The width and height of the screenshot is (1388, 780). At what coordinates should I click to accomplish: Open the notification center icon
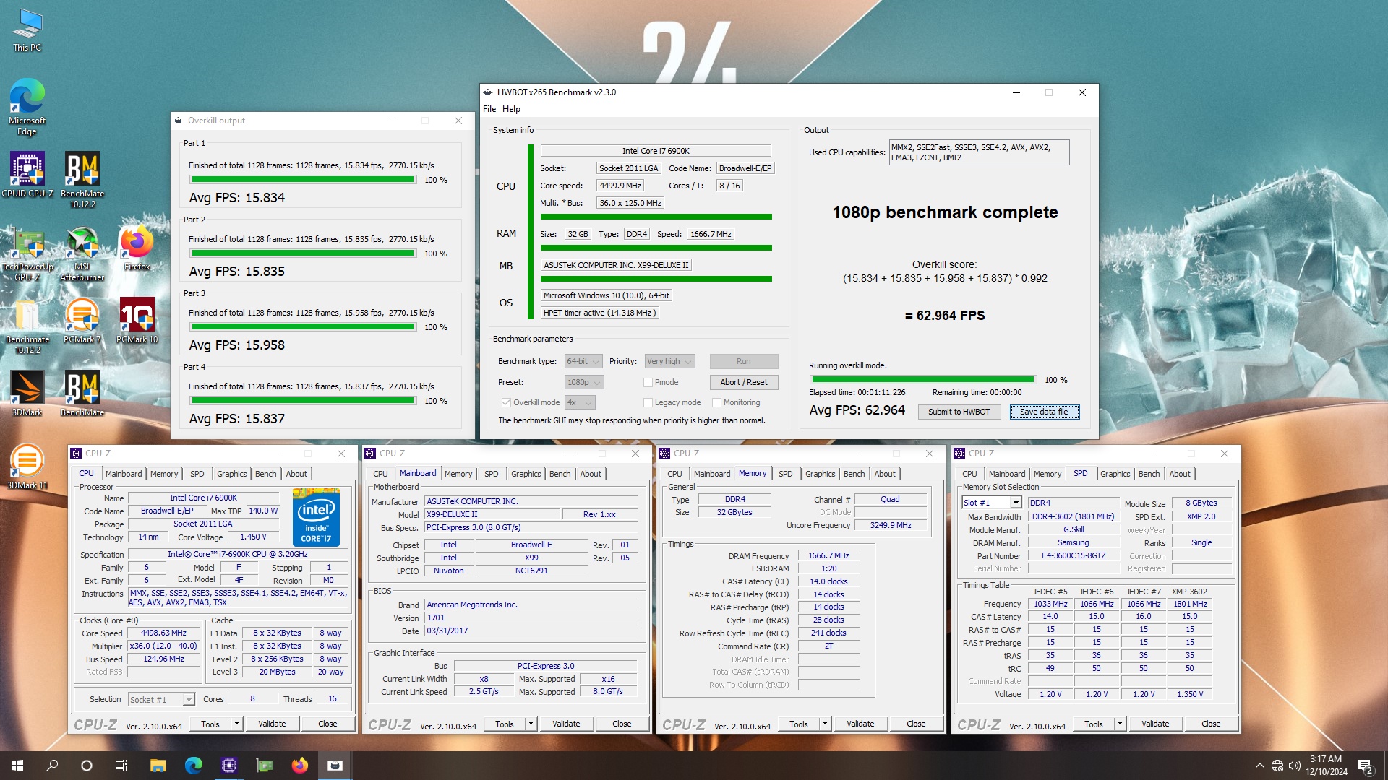(x=1366, y=766)
